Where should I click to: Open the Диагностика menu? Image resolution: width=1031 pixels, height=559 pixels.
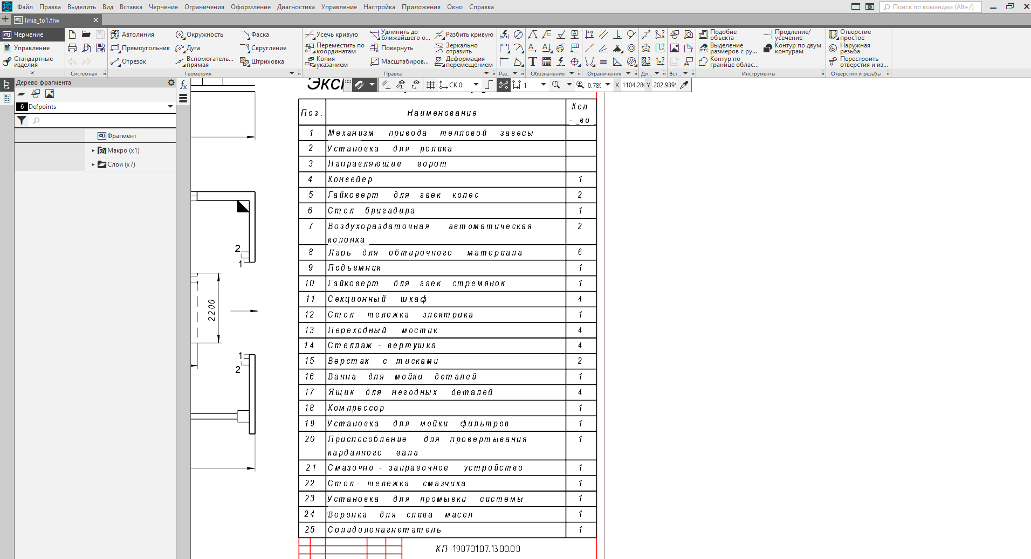[x=295, y=7]
